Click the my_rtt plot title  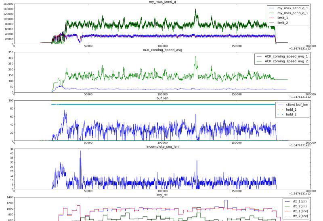click(x=162, y=195)
